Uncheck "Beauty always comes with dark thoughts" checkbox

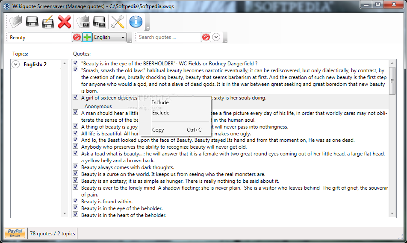76,167
